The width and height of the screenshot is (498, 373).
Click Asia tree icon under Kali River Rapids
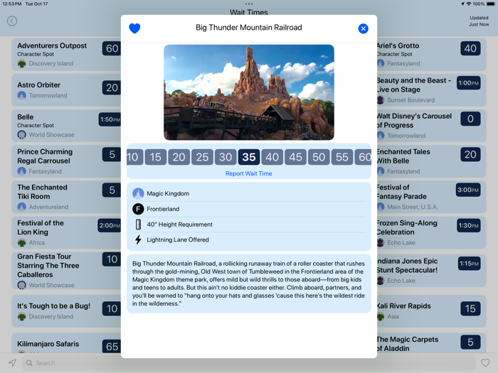coord(381,317)
